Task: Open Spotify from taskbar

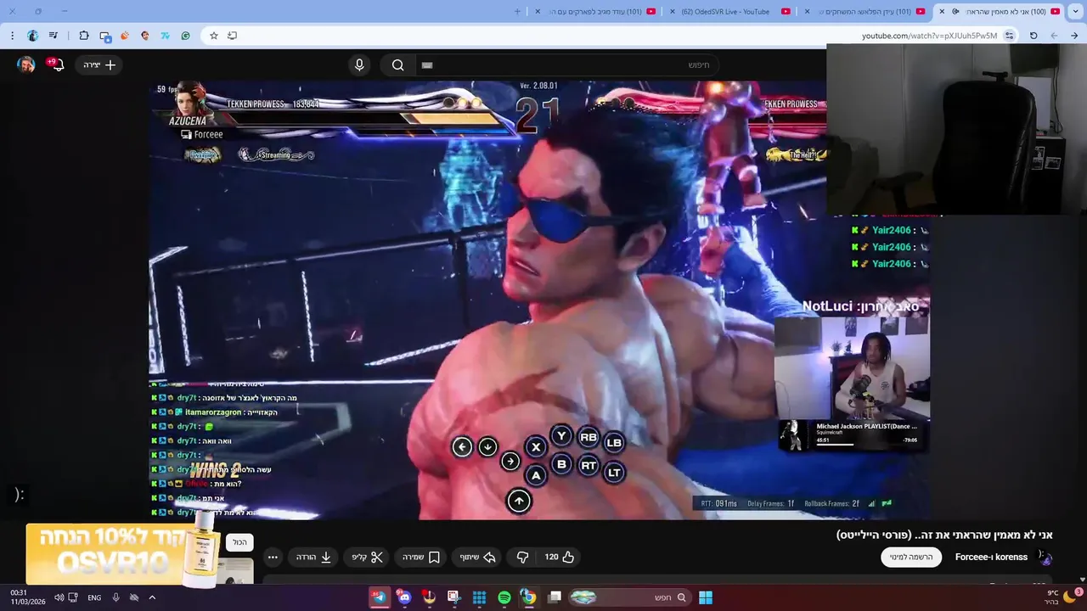Action: pyautogui.click(x=504, y=597)
